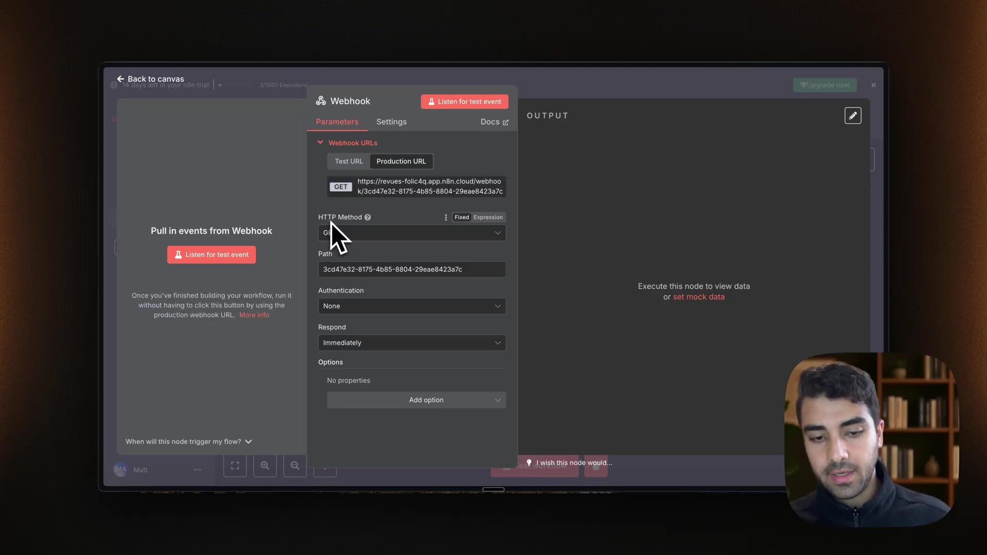The height and width of the screenshot is (555, 987).
Task: Click the HTTP Method help question icon
Action: [368, 217]
